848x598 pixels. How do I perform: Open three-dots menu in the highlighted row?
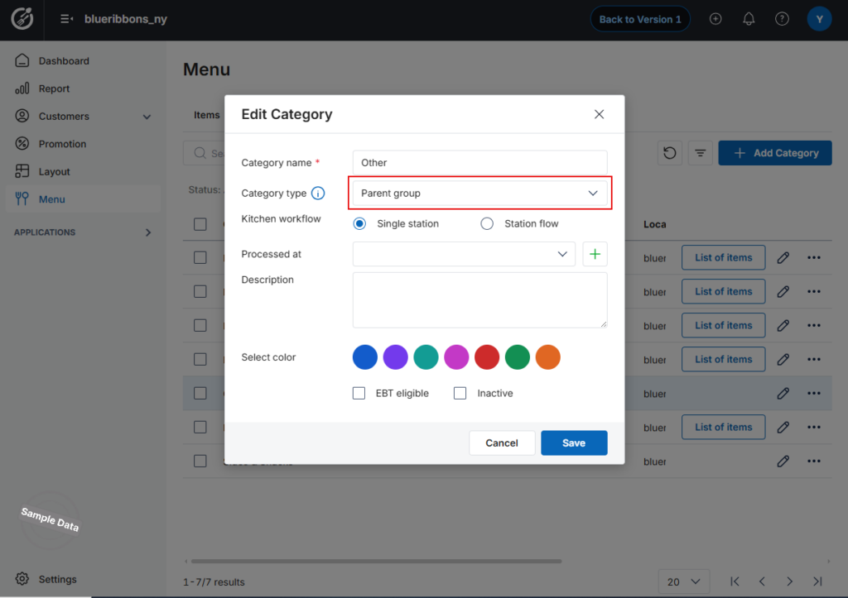pyautogui.click(x=814, y=393)
